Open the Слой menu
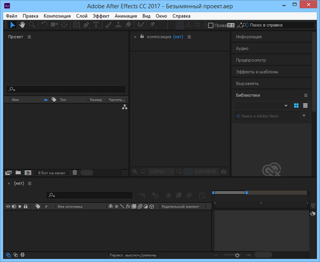320x262 pixels. (82, 16)
